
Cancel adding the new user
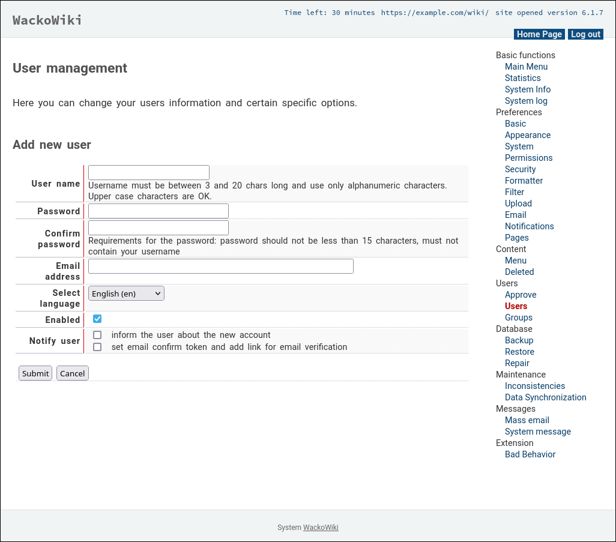point(72,373)
